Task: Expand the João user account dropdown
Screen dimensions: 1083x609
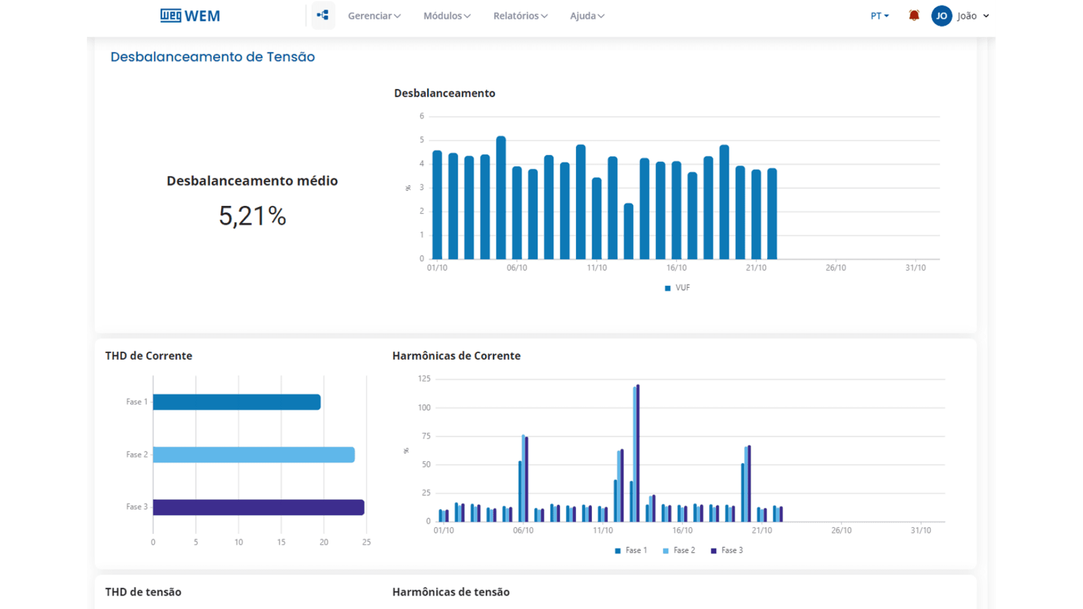Action: tap(974, 16)
